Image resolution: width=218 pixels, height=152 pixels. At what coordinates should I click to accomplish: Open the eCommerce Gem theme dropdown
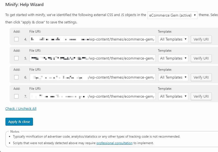tap(172, 15)
